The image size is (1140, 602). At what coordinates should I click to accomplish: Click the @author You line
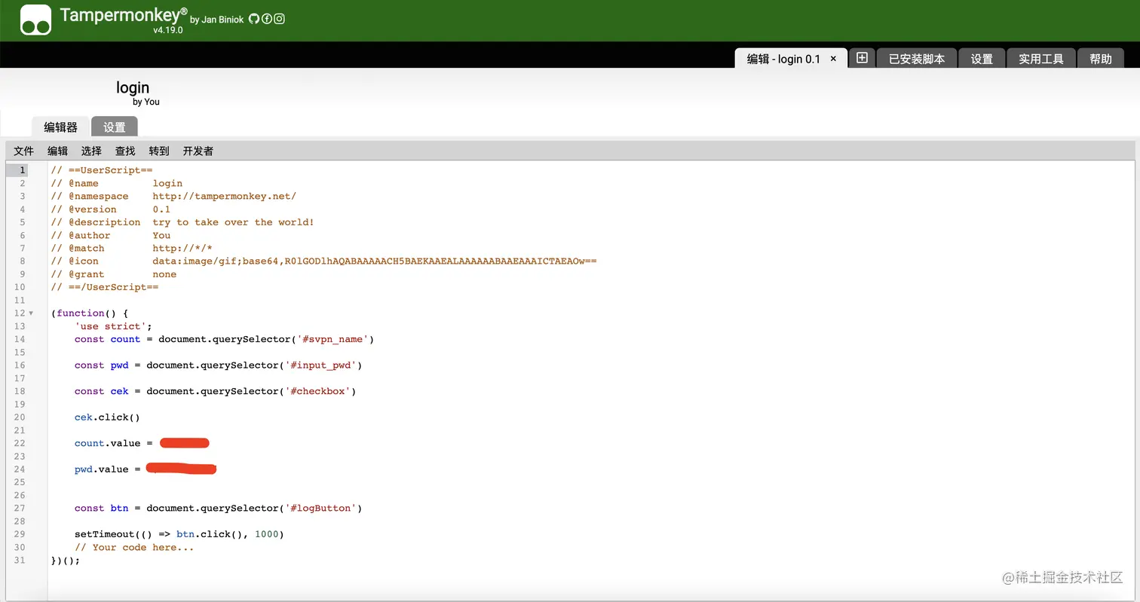(111, 235)
